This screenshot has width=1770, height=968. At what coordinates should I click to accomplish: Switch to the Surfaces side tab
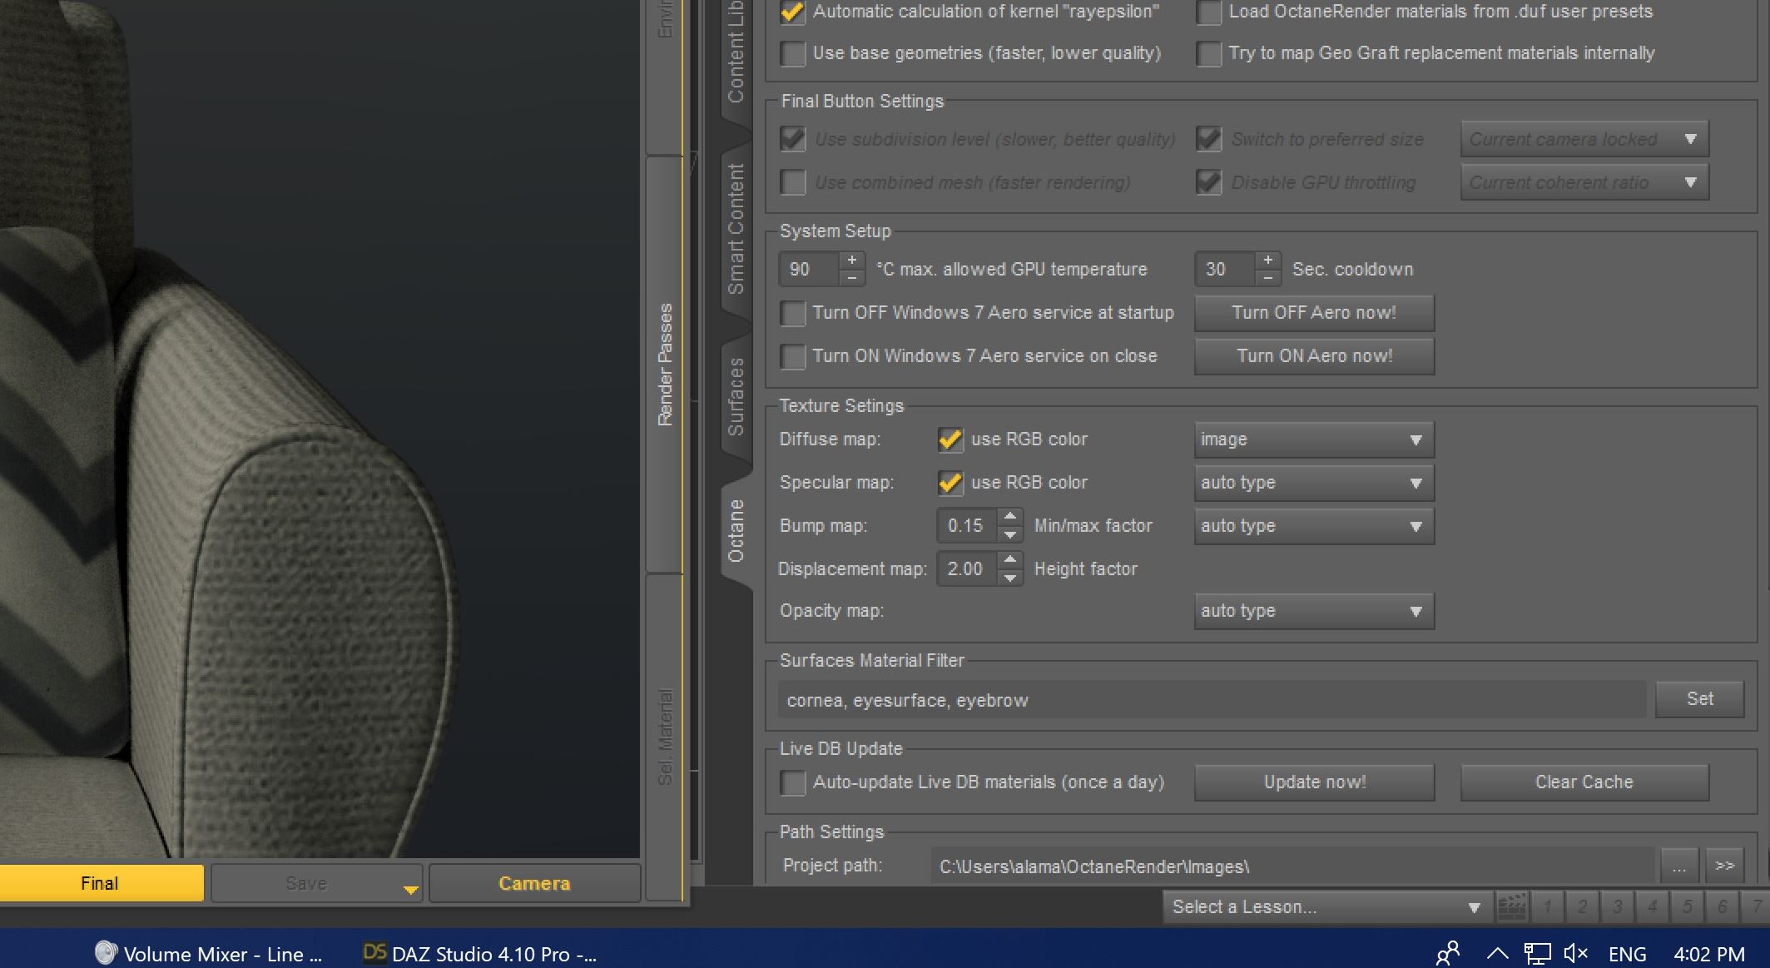click(736, 397)
